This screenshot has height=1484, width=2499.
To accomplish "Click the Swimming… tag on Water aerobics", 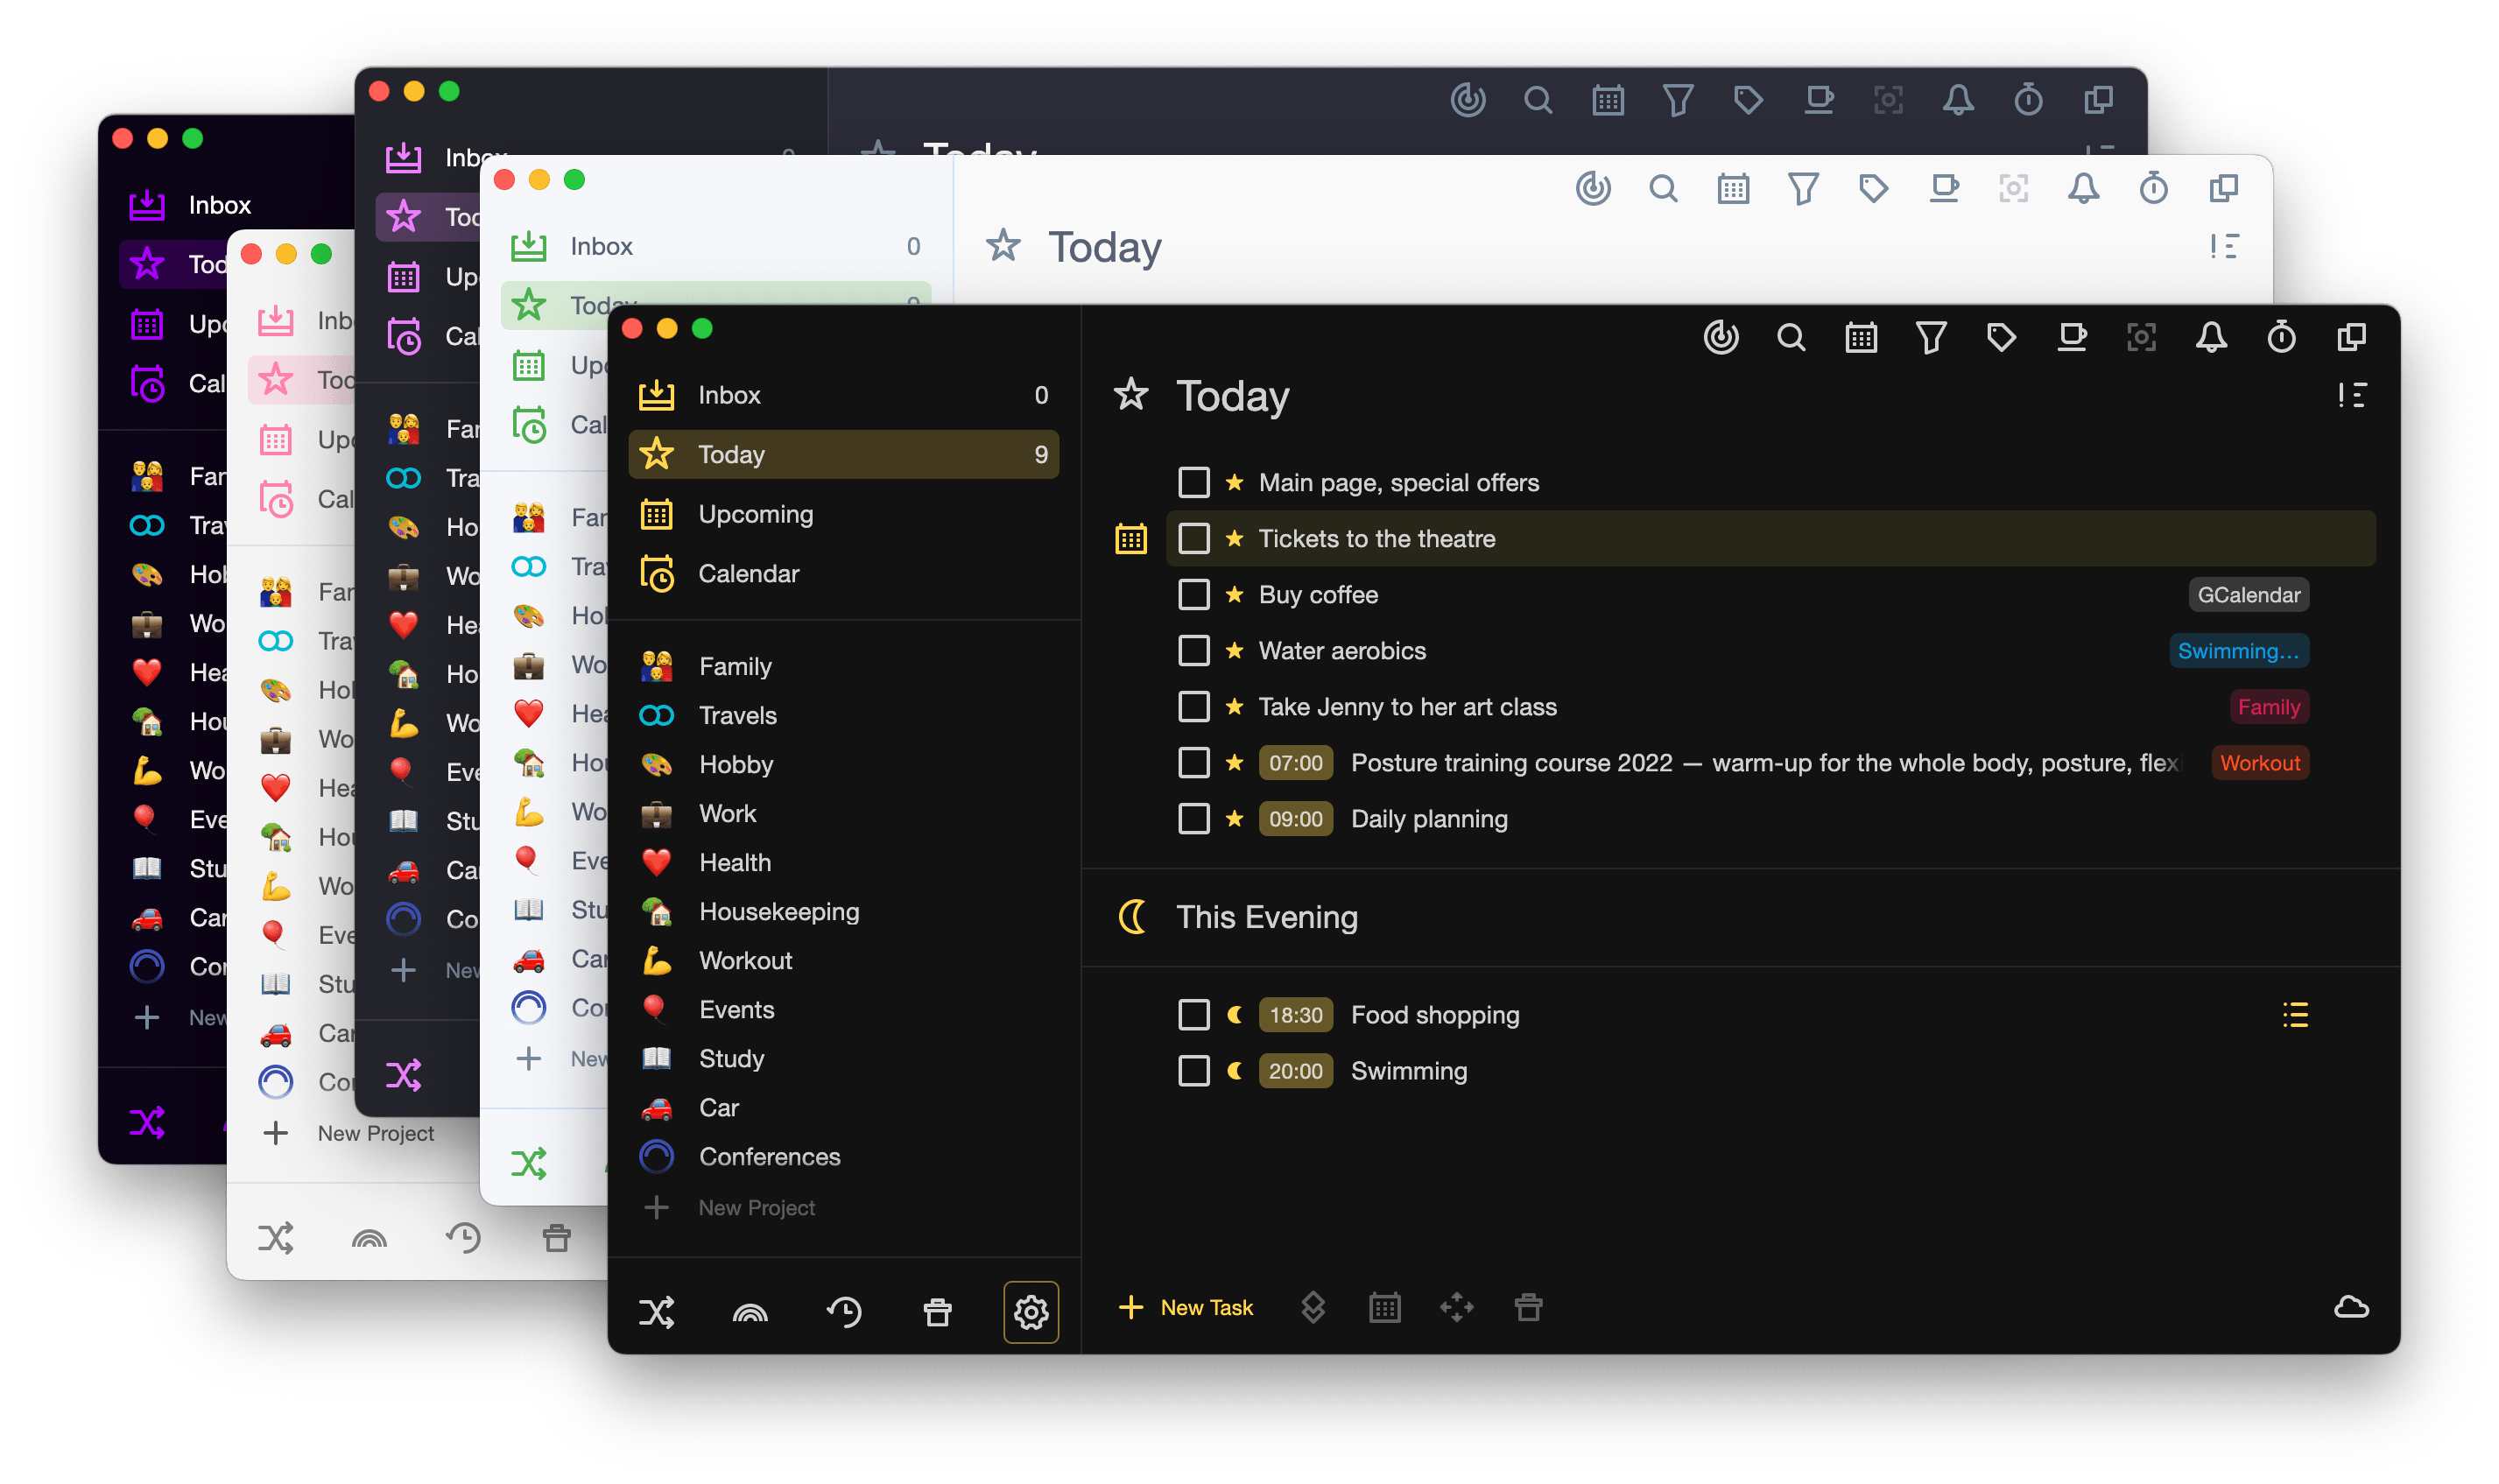I will 2238,651.
